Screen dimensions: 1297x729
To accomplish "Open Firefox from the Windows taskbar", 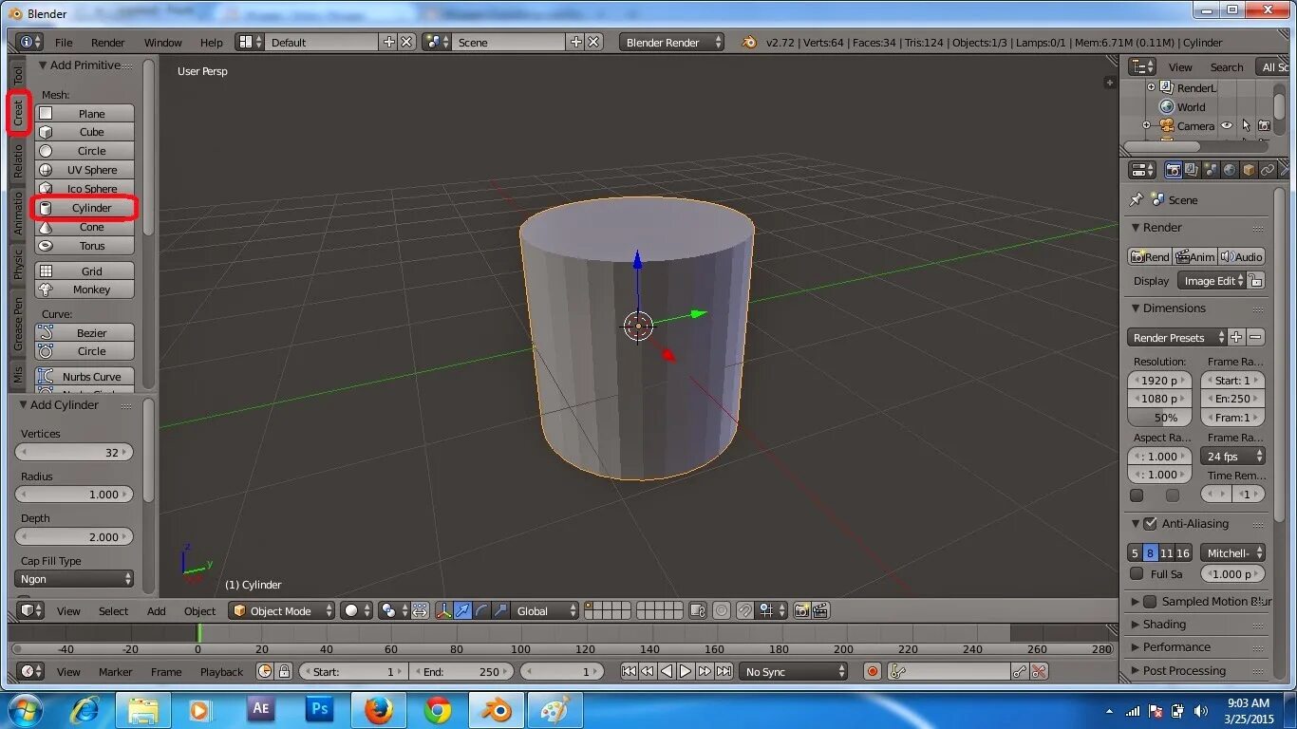I will click(x=378, y=710).
